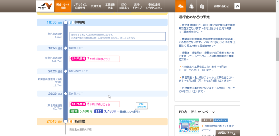Click the 21:43 arrival time

(52, 121)
